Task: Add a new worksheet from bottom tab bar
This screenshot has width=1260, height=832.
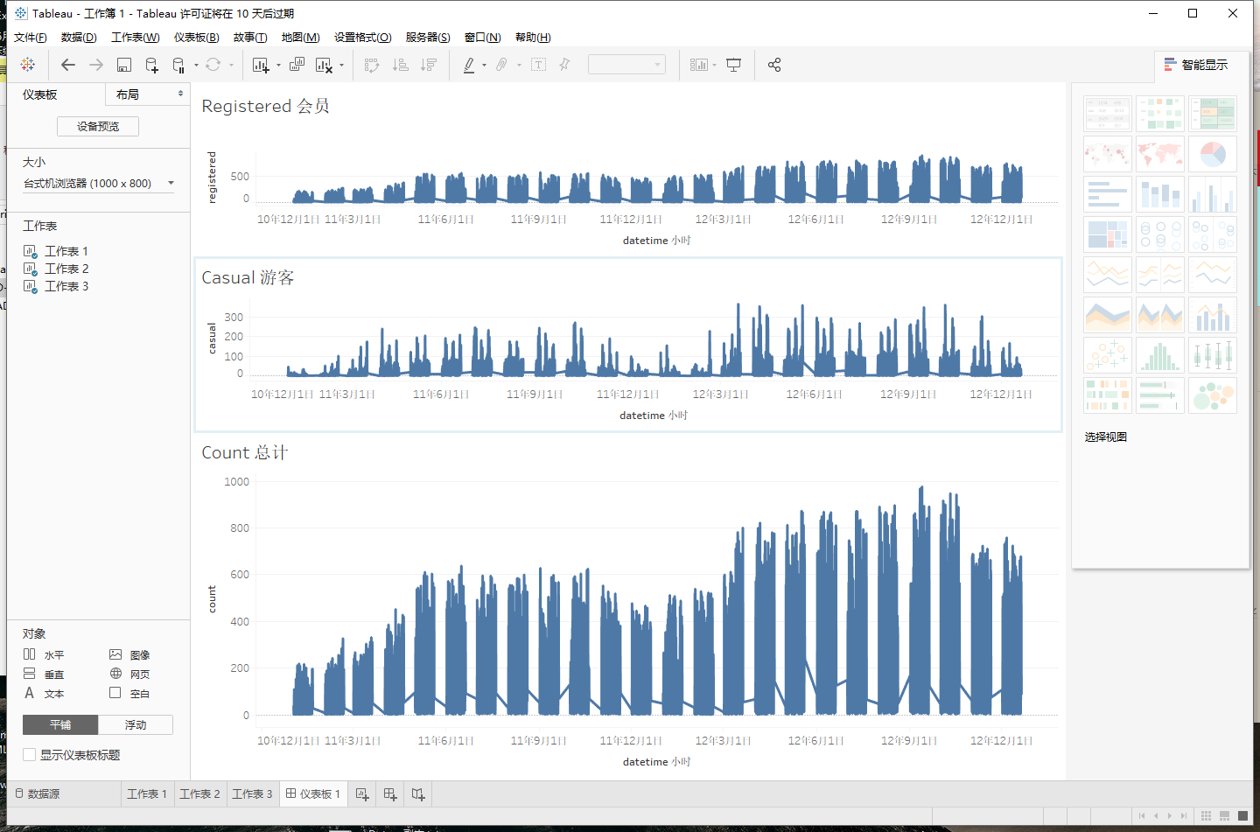Action: pos(362,794)
